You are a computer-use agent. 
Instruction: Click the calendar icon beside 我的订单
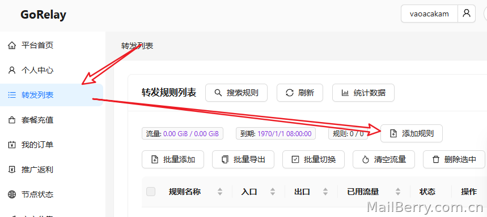pyautogui.click(x=12, y=145)
